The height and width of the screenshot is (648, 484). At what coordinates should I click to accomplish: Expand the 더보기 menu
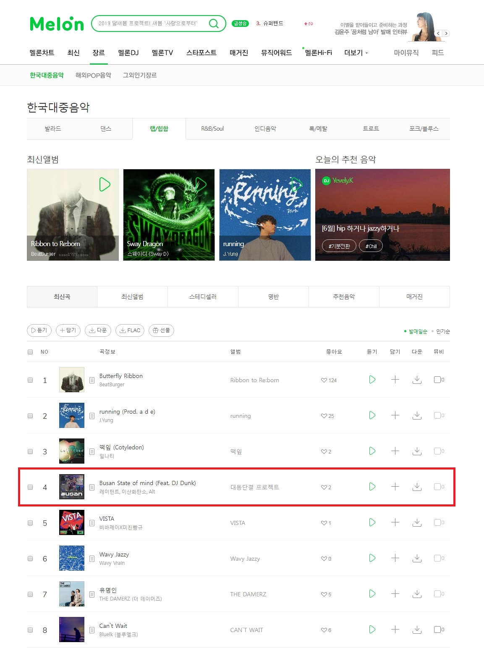(356, 52)
